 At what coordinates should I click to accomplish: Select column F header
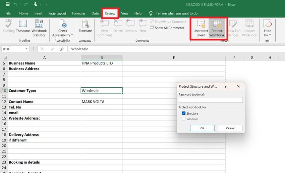[234, 57]
